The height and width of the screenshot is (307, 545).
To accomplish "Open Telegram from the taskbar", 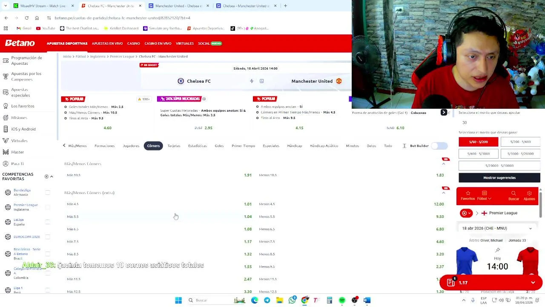I will (267, 300).
